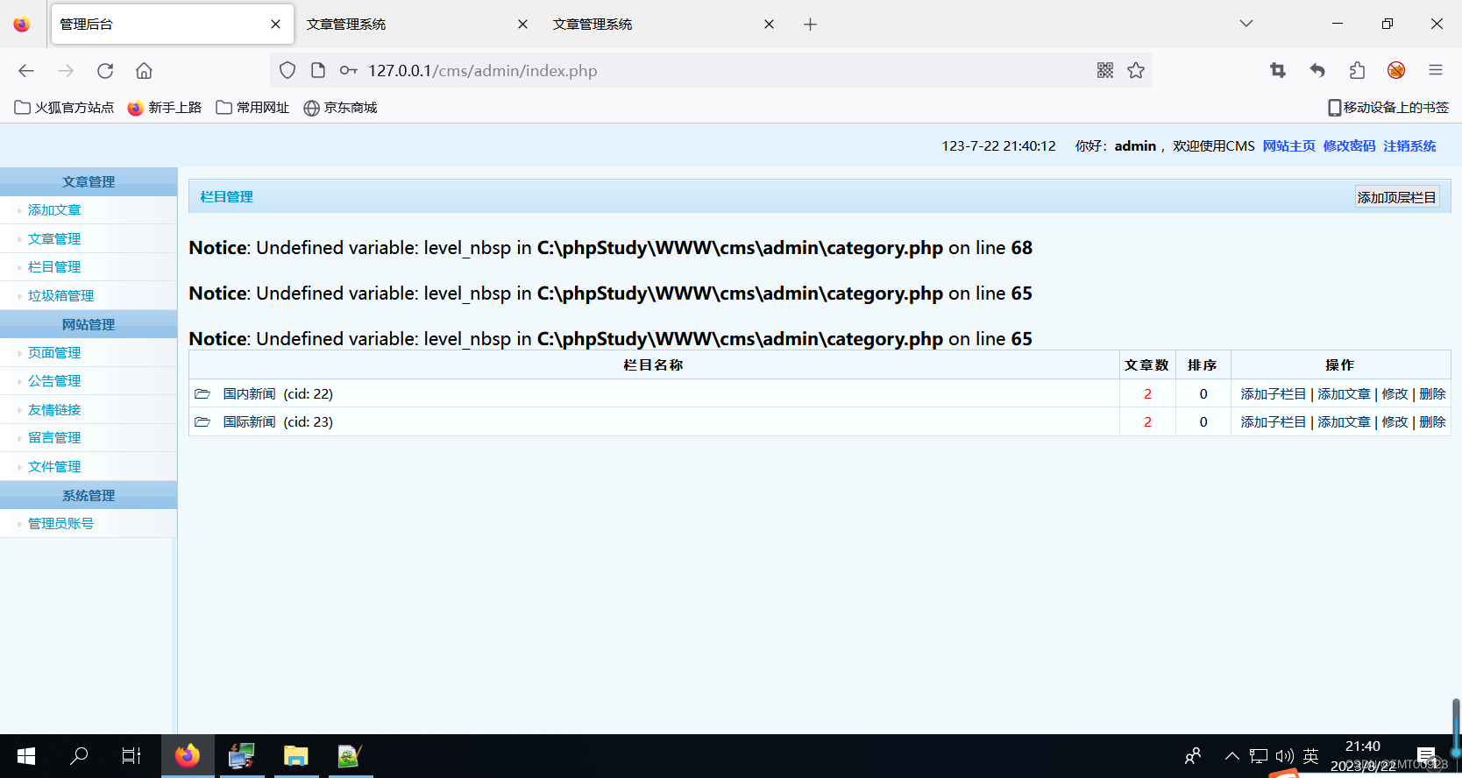Open 文章管理 sidebar link

(54, 239)
